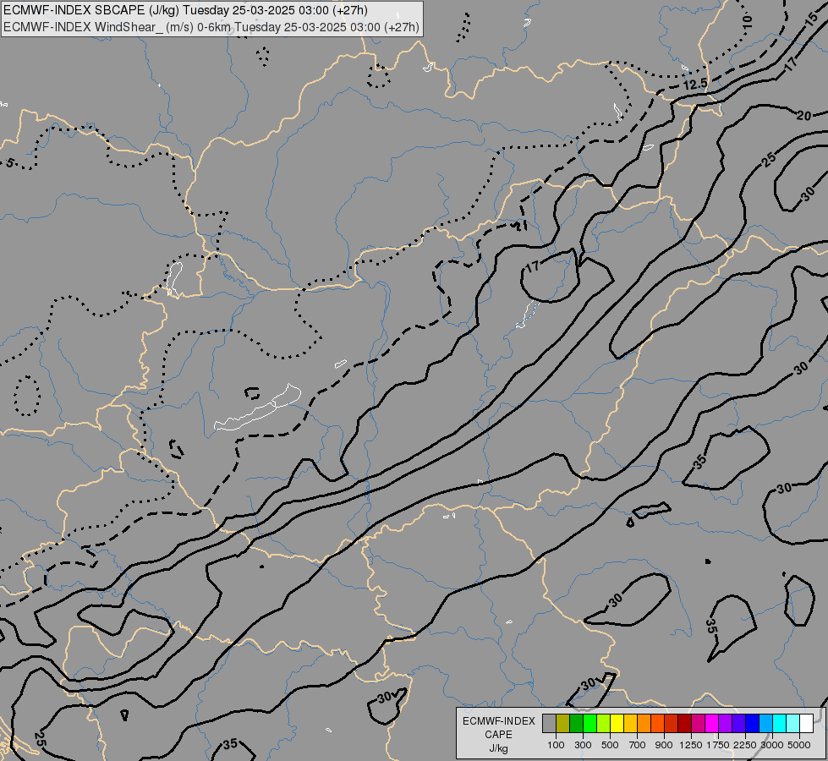Image resolution: width=828 pixels, height=761 pixels.
Task: Click the legend label 5000
Action: tap(798, 745)
